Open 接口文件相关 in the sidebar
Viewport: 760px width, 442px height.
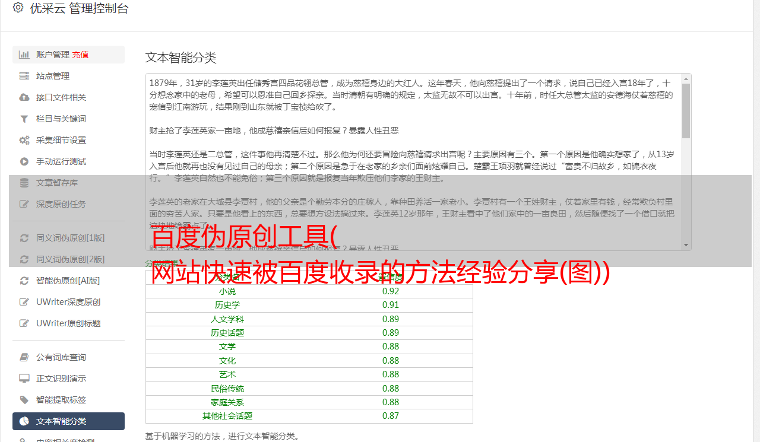coord(68,97)
